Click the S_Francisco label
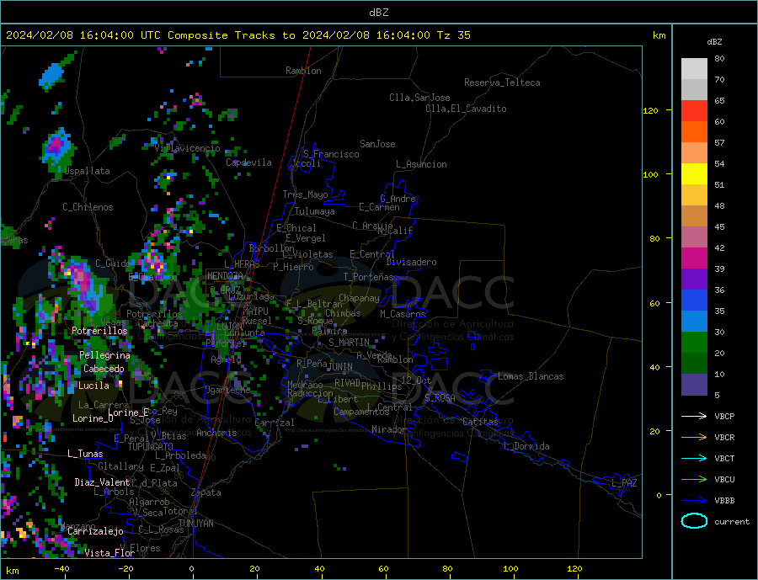758x580 pixels. [x=331, y=154]
